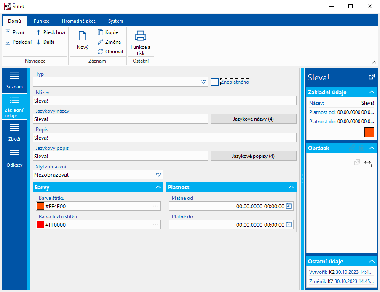
Task: Click the Nový new record icon
Action: (83, 36)
